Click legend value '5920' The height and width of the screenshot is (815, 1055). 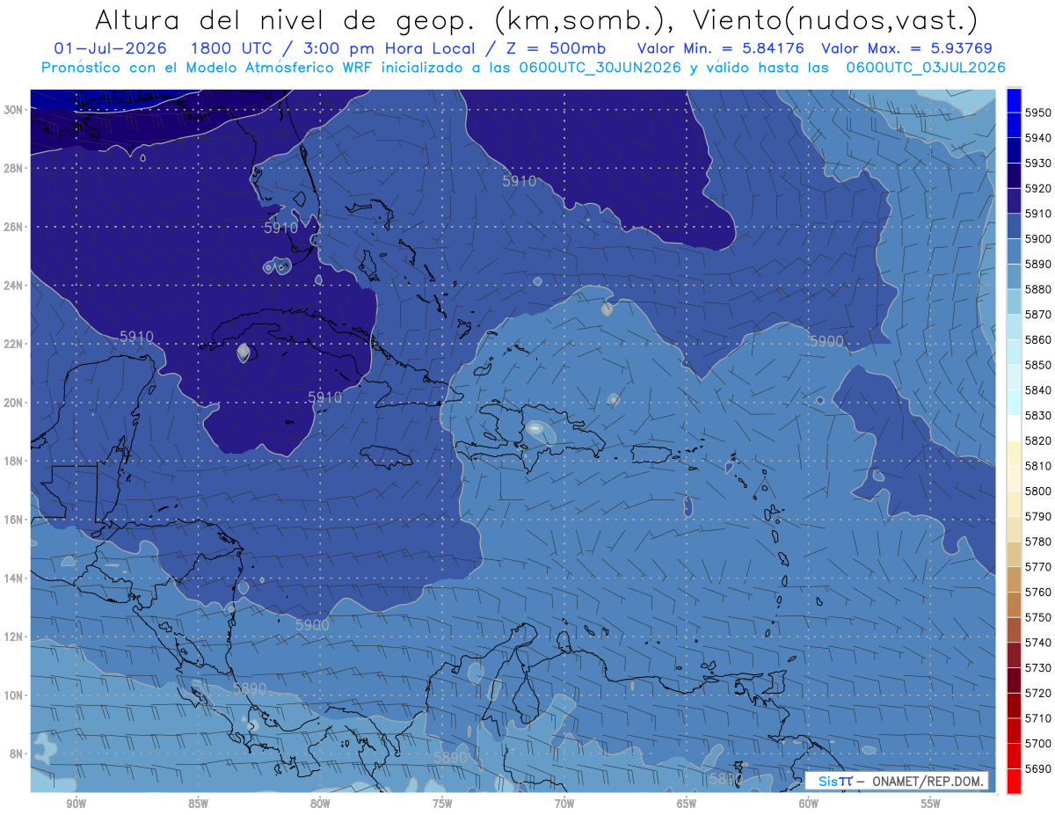pos(1037,188)
